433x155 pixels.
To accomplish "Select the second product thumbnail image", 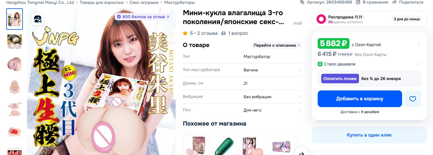I will tap(15, 42).
